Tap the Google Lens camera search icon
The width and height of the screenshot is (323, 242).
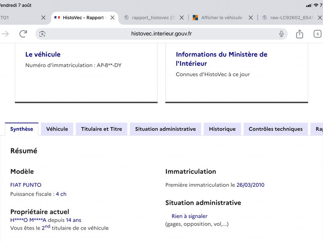point(42,34)
